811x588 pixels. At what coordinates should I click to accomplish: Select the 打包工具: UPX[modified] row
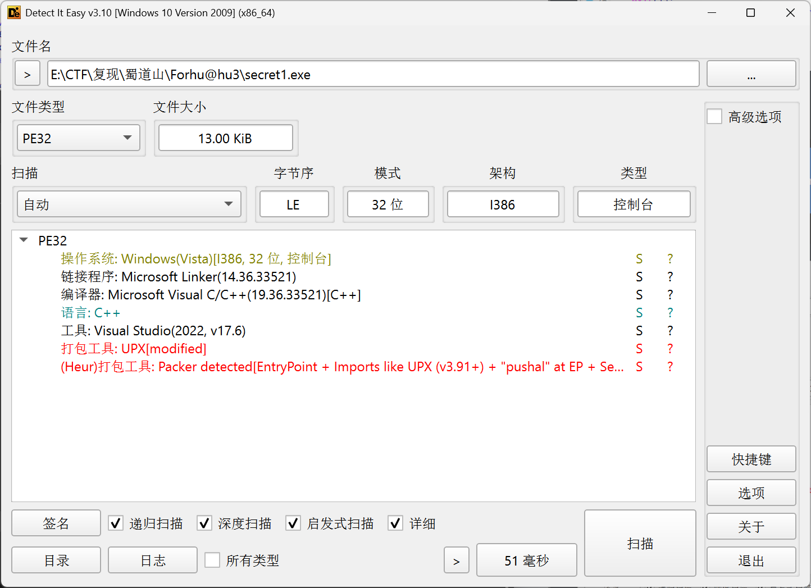(x=354, y=348)
